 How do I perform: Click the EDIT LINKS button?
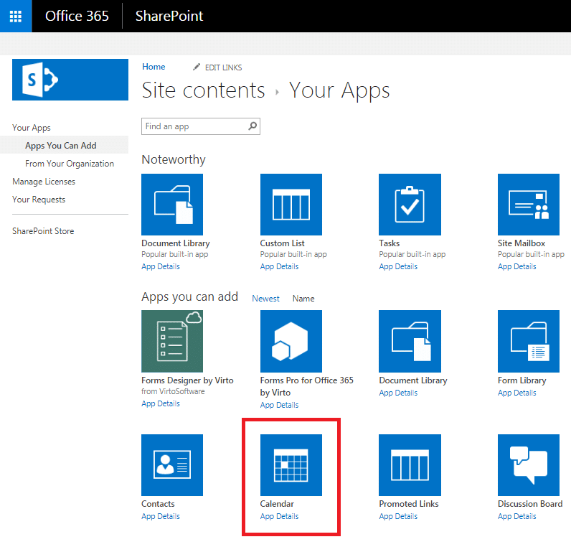coord(217,67)
